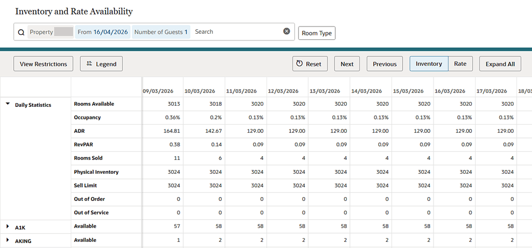Click the Daily Statistics label

(33, 105)
